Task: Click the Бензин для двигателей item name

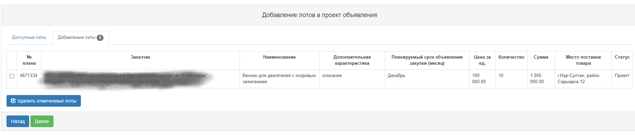Action: pyautogui.click(x=280, y=79)
